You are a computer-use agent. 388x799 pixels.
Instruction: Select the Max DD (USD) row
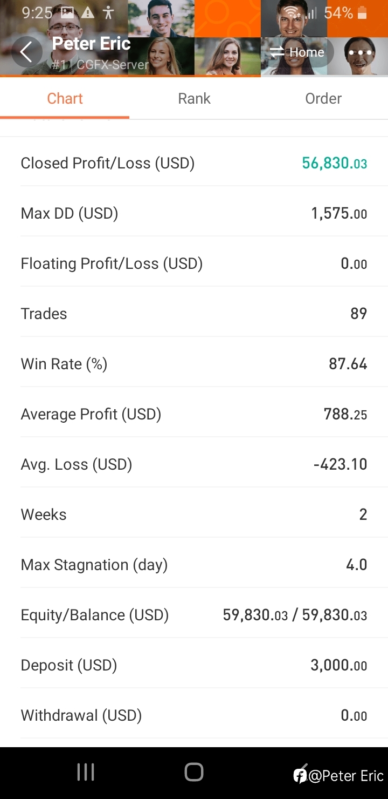pos(194,213)
